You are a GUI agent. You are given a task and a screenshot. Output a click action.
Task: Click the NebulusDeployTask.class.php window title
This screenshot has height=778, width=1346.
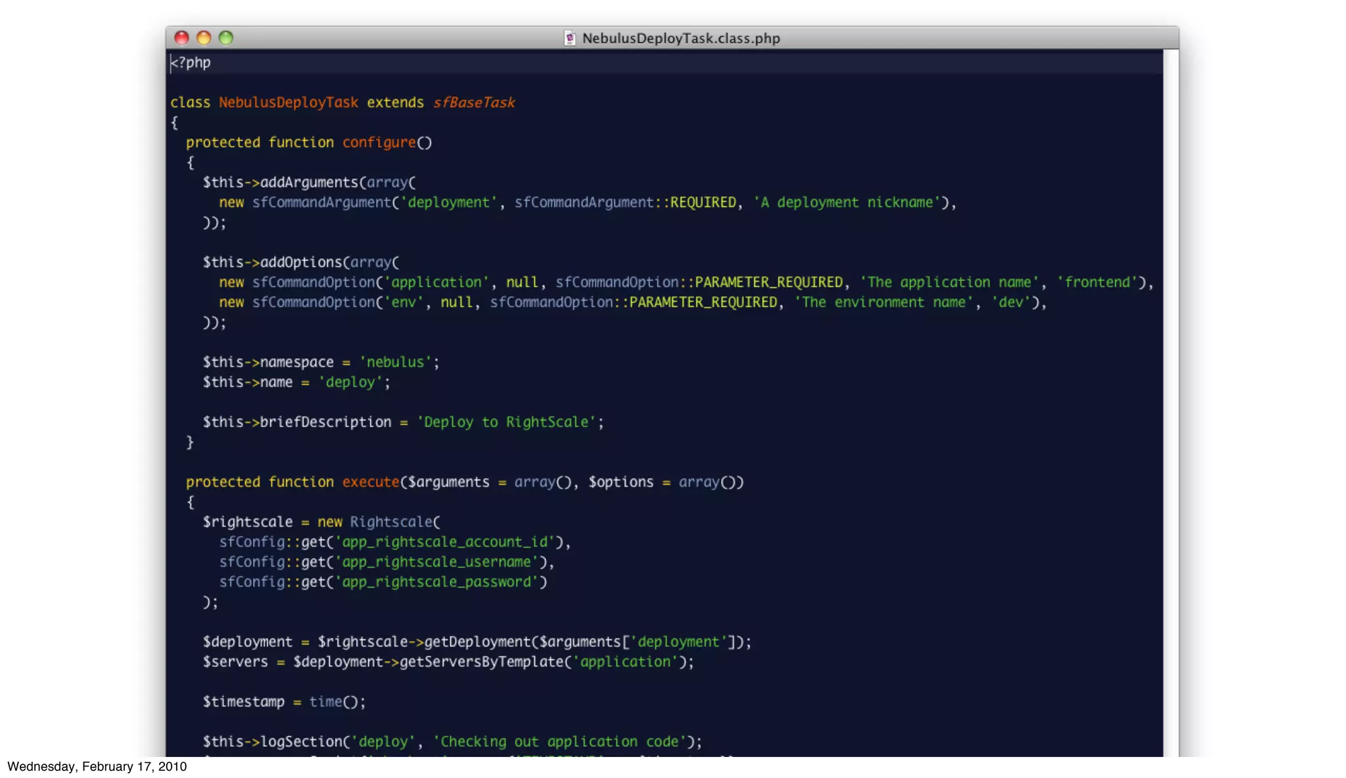(x=681, y=38)
